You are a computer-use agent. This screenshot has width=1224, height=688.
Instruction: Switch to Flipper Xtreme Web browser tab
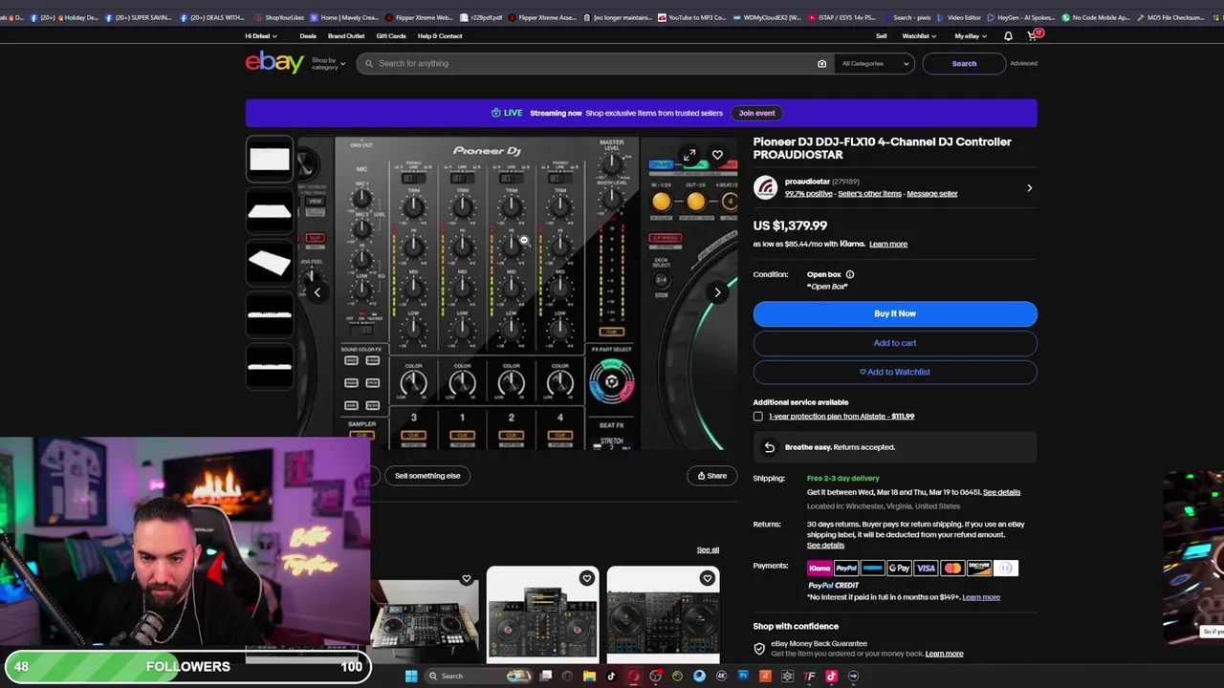click(x=418, y=17)
